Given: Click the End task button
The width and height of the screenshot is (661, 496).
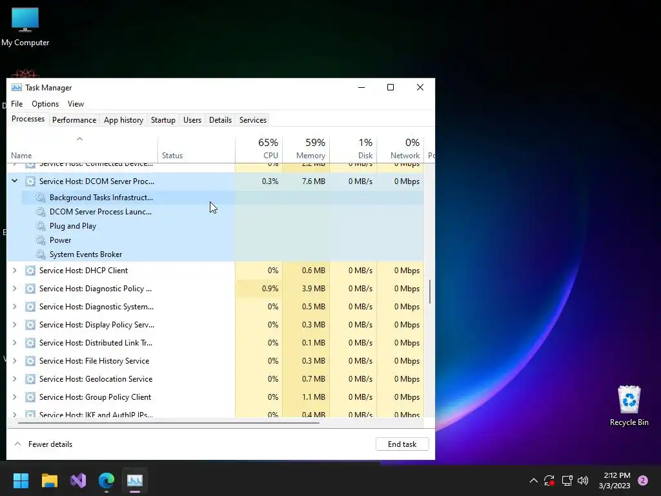Looking at the screenshot, I should [402, 444].
